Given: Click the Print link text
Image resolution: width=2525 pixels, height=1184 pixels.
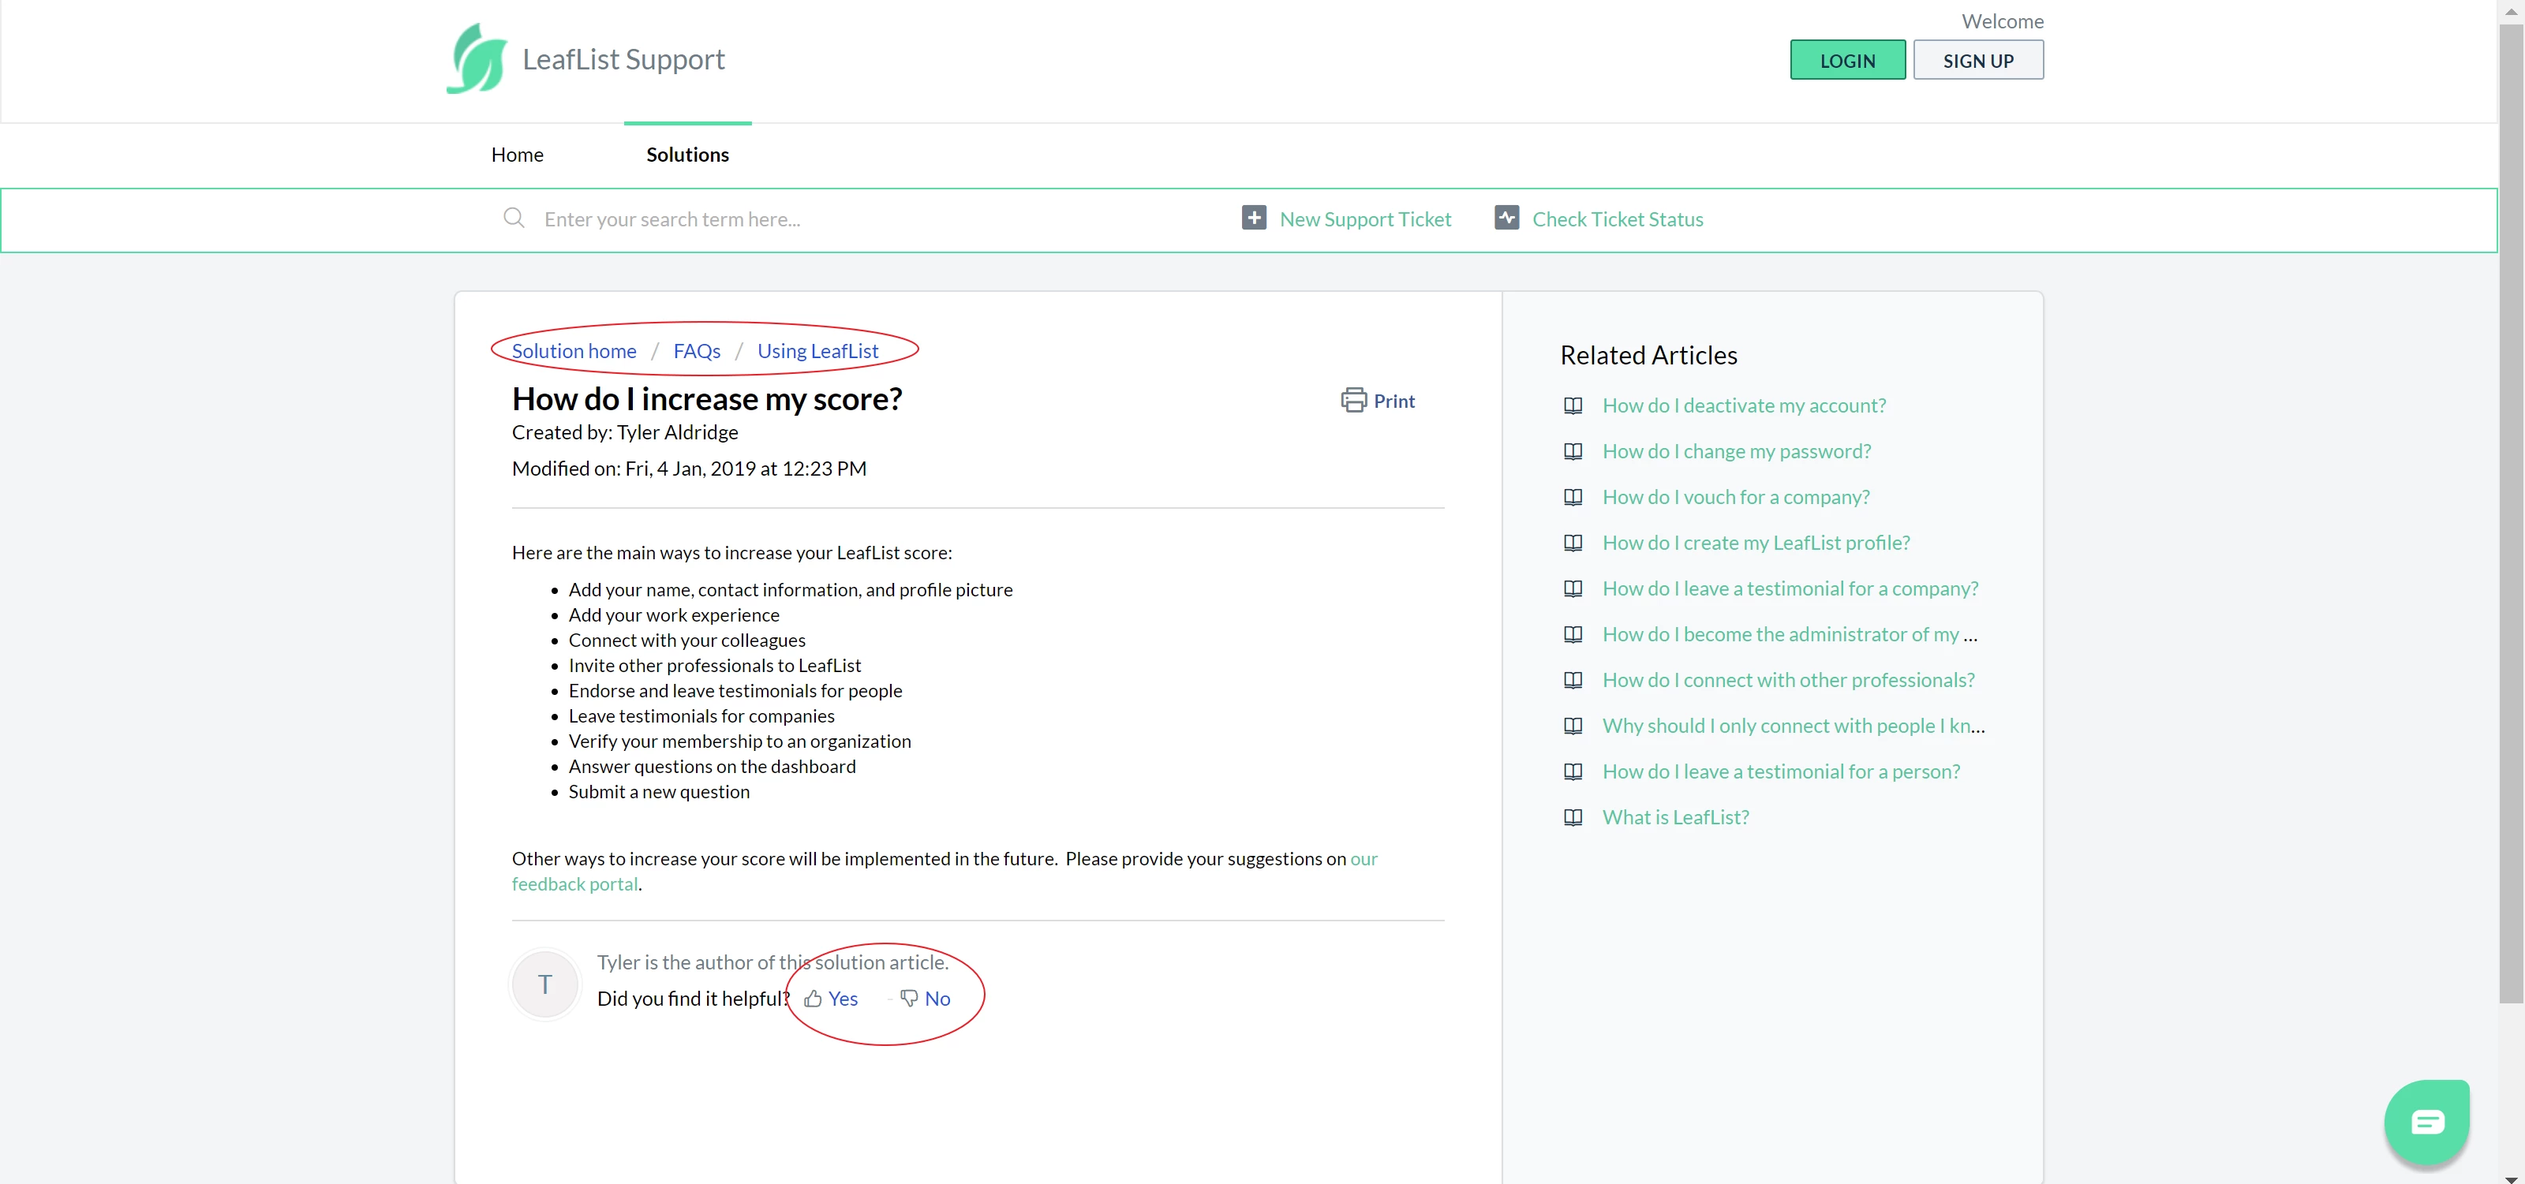Looking at the screenshot, I should pyautogui.click(x=1393, y=401).
